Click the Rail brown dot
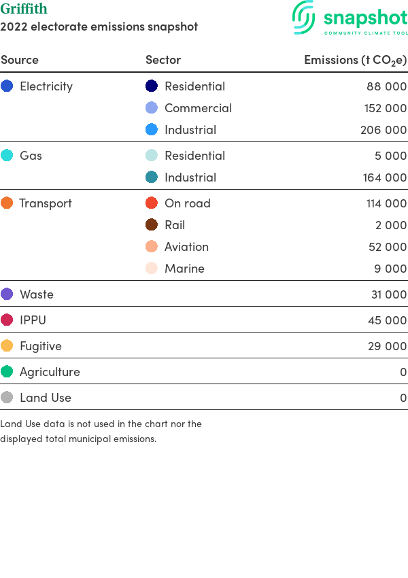 [152, 224]
